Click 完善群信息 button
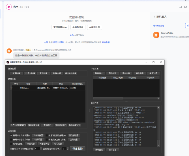Screen dimensions: 189x156 click(78, 27)
